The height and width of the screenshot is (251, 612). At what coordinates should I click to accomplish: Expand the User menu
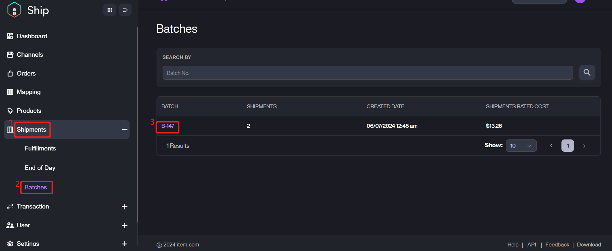coord(124,225)
